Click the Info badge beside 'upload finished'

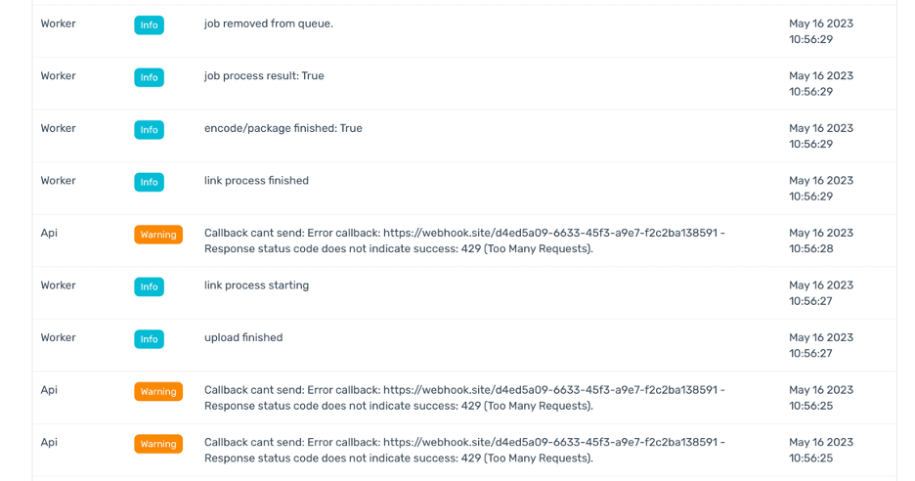click(149, 339)
